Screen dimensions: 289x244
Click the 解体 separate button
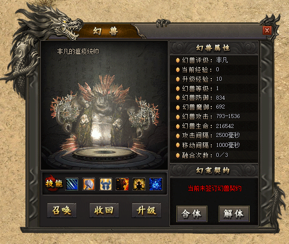coord(234,214)
